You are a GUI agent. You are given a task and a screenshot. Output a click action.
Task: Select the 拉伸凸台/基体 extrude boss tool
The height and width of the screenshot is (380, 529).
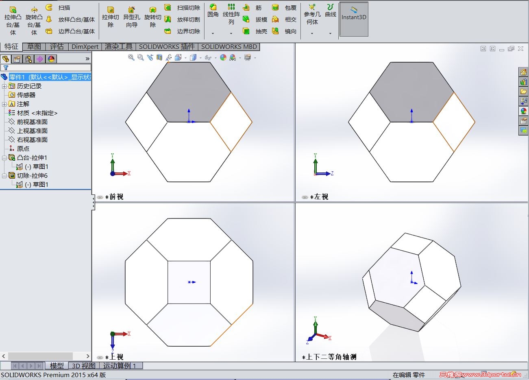pyautogui.click(x=13, y=20)
